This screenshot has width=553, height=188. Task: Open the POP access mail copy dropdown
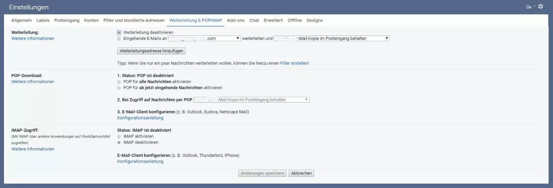pyautogui.click(x=252, y=100)
